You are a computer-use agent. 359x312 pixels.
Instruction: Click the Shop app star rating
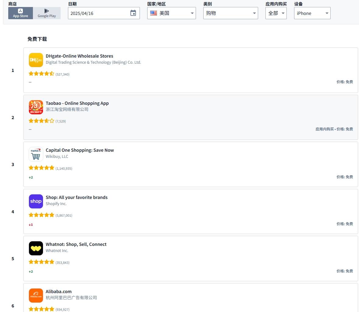click(x=41, y=215)
